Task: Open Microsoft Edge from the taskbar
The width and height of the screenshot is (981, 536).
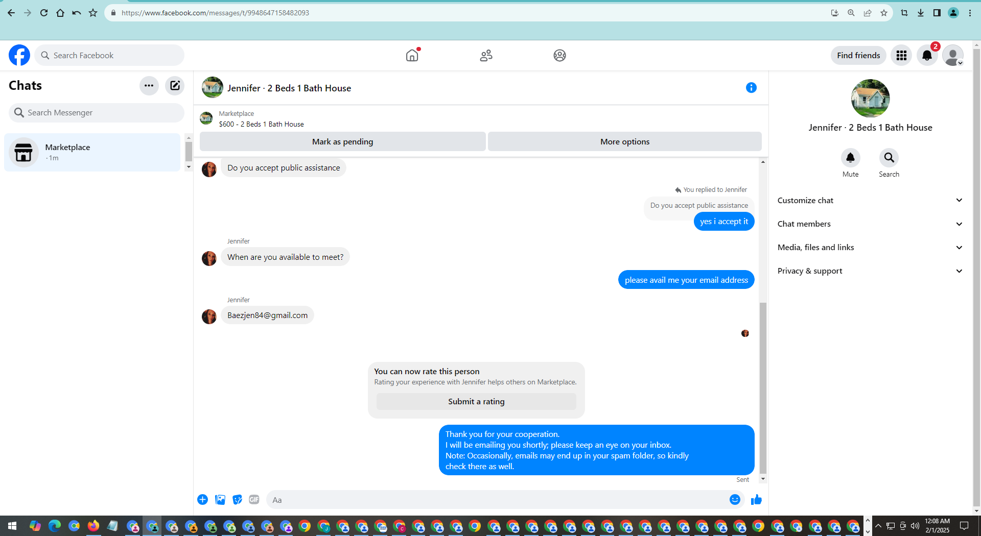Action: coord(55,526)
